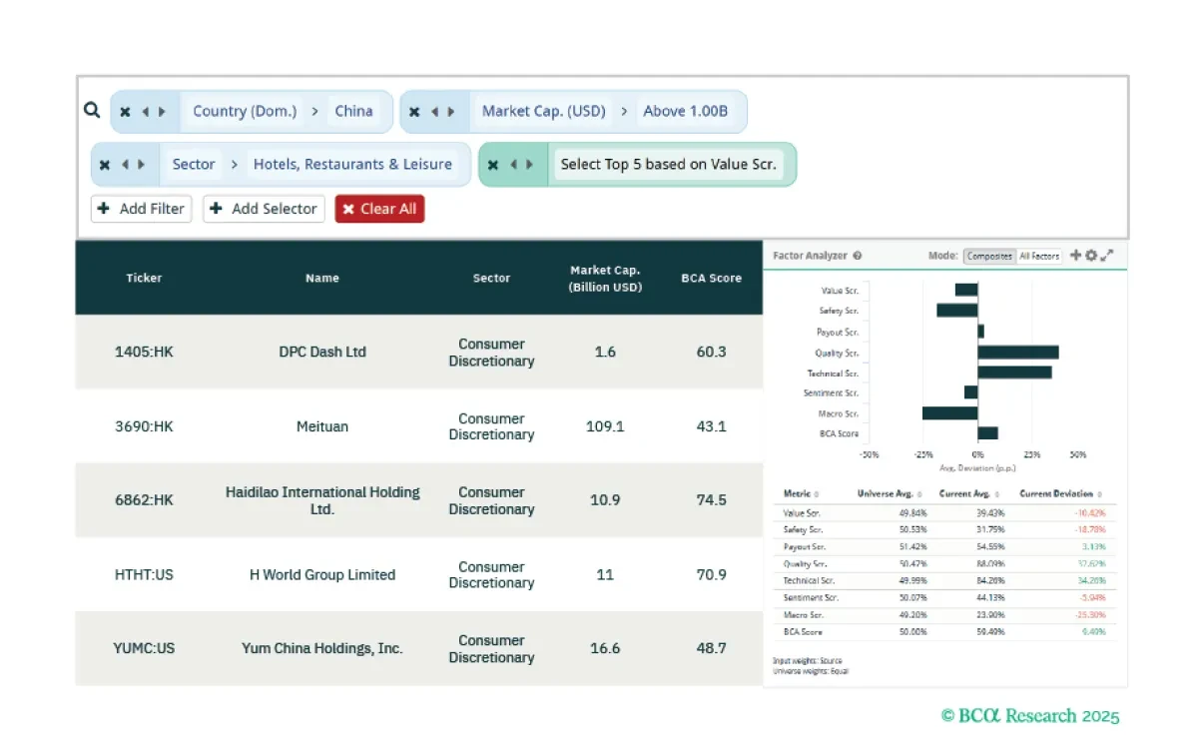
Task: Click Market Cap 109.1 cell
Action: click(605, 426)
